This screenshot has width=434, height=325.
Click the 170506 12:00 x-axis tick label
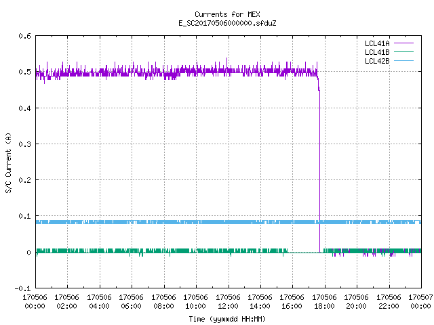click(x=228, y=302)
